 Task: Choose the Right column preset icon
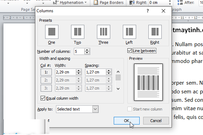pyautogui.click(x=155, y=32)
